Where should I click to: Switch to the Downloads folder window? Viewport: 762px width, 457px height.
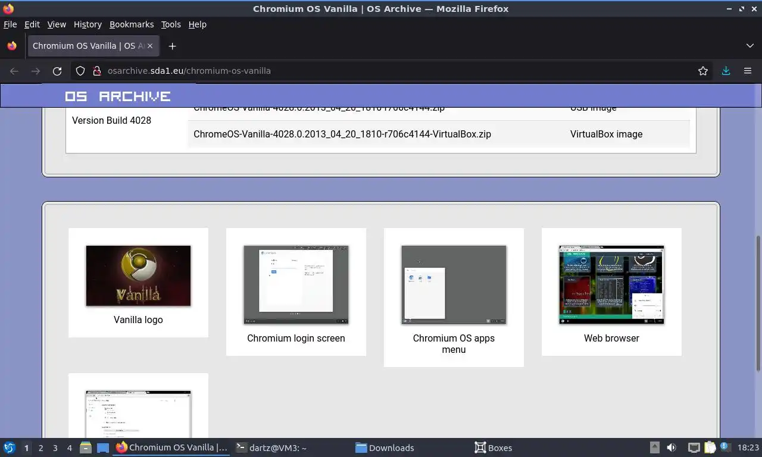click(x=385, y=447)
